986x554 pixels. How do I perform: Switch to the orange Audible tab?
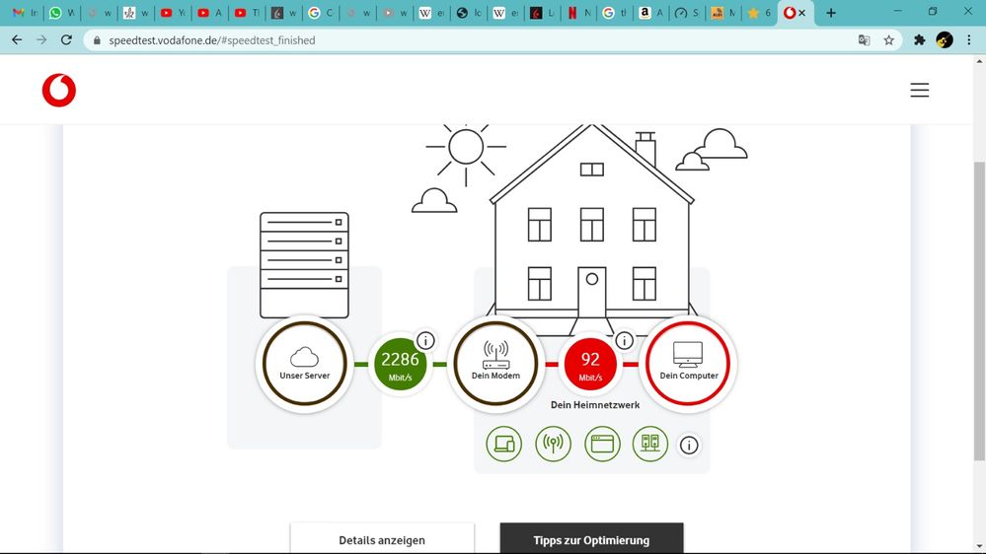tap(723, 13)
